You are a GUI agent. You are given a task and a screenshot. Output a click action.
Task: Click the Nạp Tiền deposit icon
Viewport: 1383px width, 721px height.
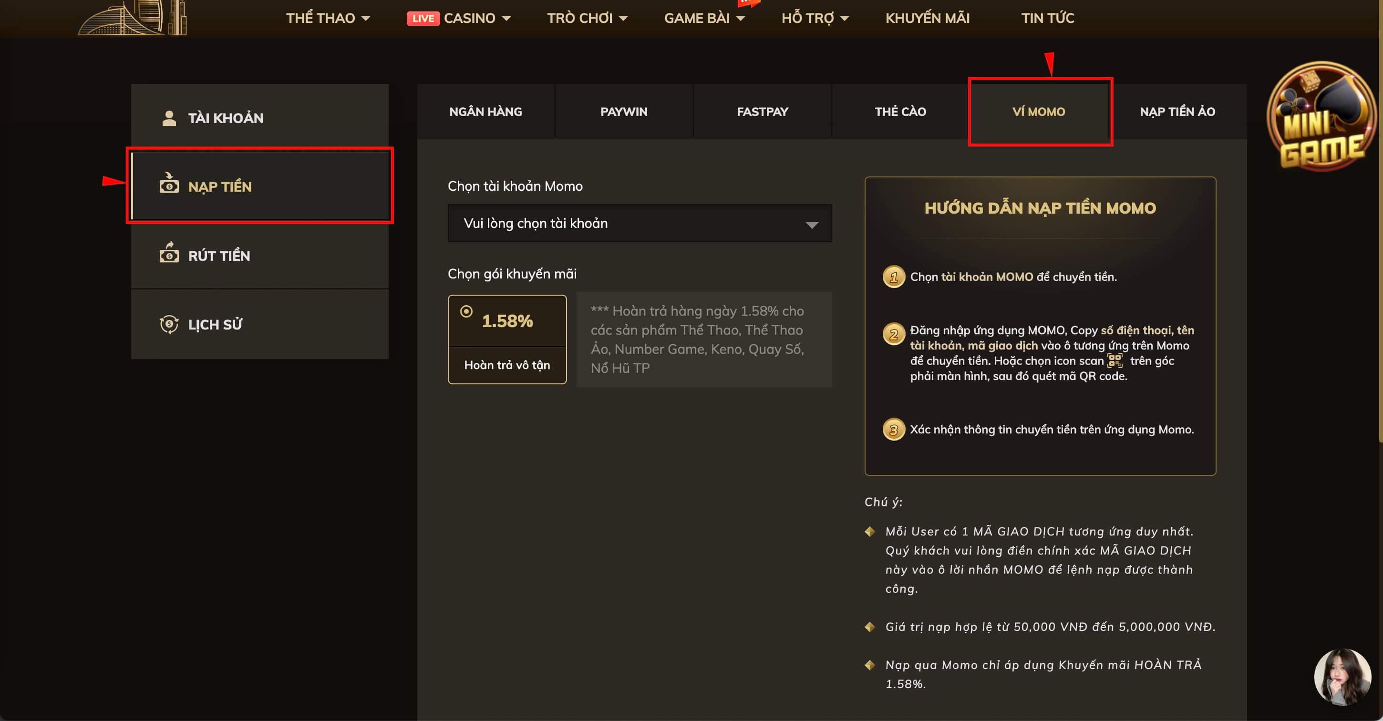click(169, 183)
